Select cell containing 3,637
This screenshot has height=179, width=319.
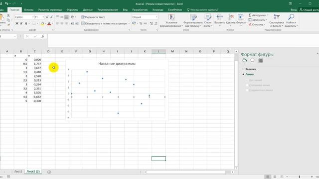click(x=34, y=68)
